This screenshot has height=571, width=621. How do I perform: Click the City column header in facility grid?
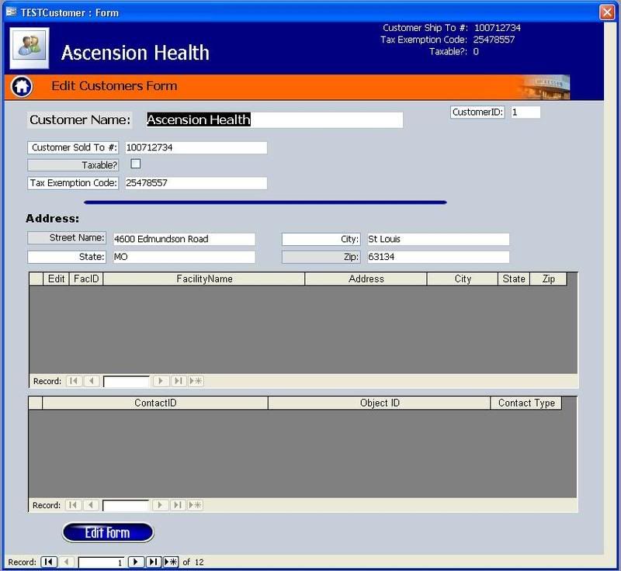tap(463, 279)
